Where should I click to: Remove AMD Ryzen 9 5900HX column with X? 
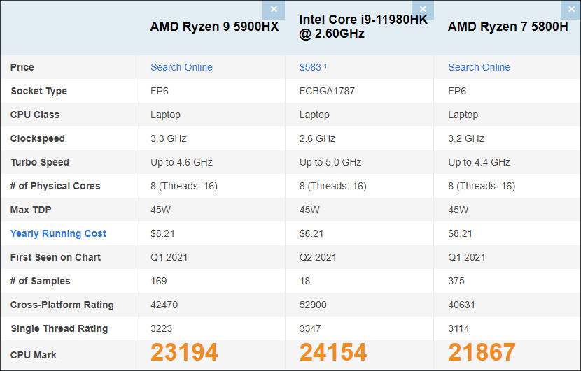click(274, 10)
